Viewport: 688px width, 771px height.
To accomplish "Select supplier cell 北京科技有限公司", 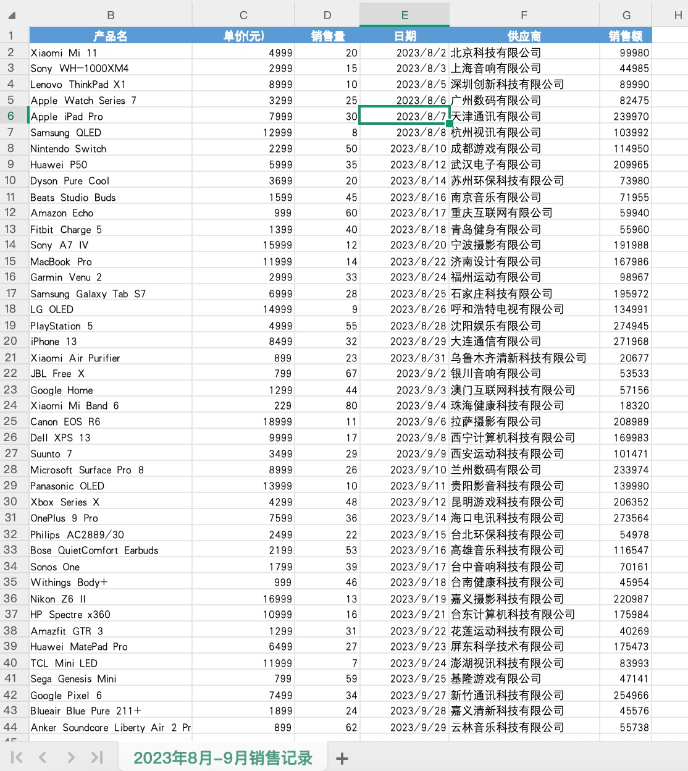I will click(524, 53).
